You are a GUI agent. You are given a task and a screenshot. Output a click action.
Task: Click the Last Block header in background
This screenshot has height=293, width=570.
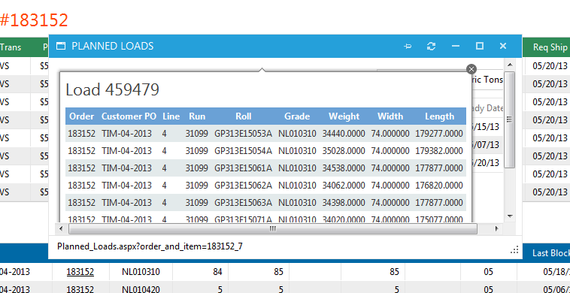pyautogui.click(x=551, y=253)
